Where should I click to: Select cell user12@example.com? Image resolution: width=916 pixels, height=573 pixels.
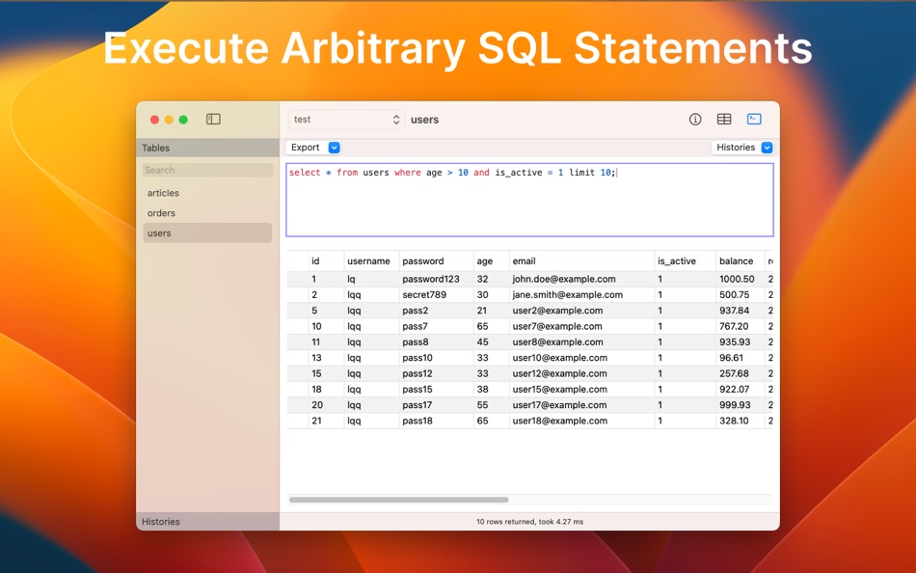[x=559, y=373]
